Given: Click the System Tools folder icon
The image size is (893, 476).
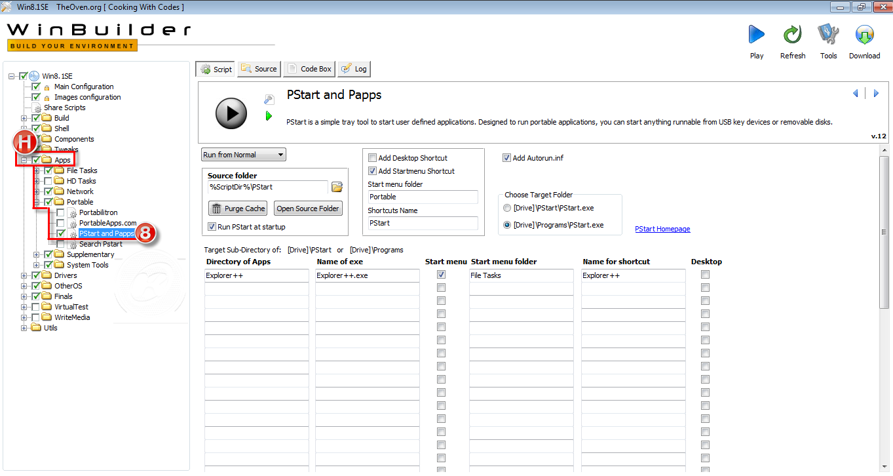Looking at the screenshot, I should (x=59, y=265).
